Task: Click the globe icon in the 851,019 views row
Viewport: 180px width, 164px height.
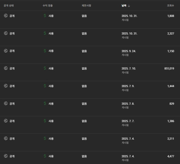Action: [x=6, y=68]
